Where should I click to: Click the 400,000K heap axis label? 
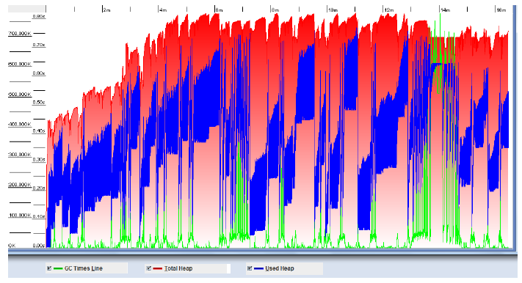(20, 125)
